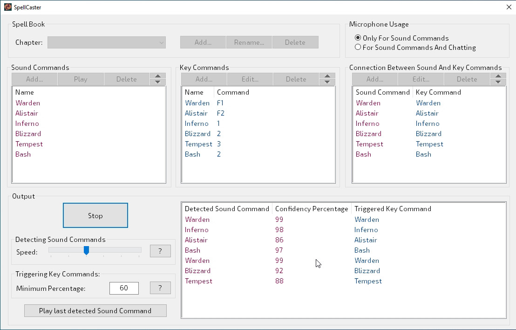Click the Key Commands move-down arrow
The height and width of the screenshot is (330, 516).
point(327,82)
